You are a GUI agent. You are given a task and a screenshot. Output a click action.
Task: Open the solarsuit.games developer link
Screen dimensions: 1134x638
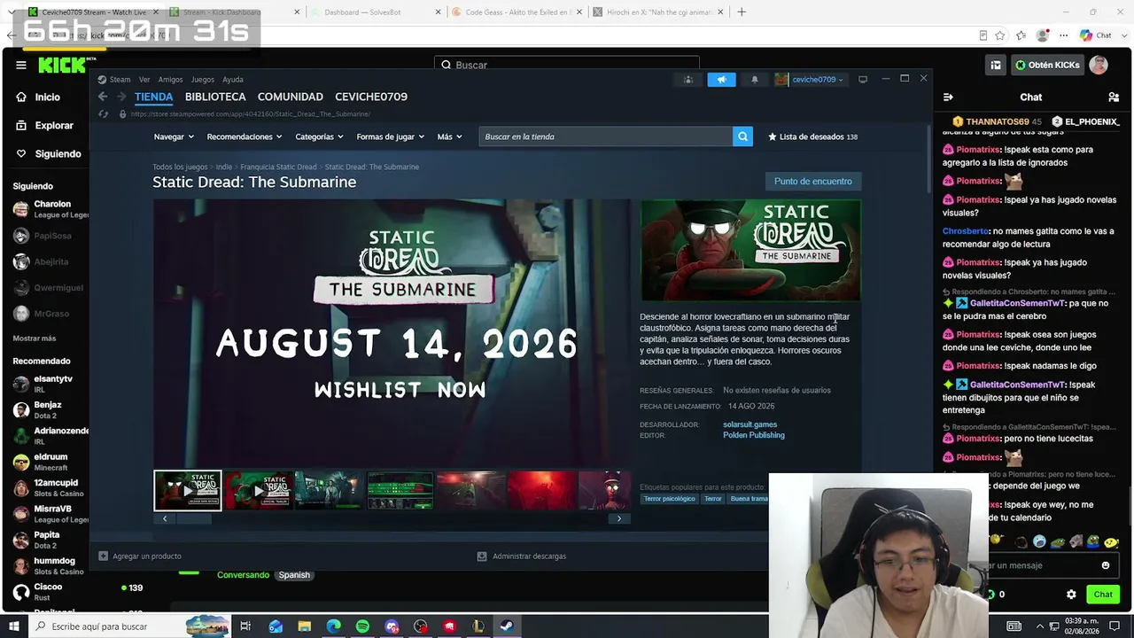pyautogui.click(x=750, y=424)
